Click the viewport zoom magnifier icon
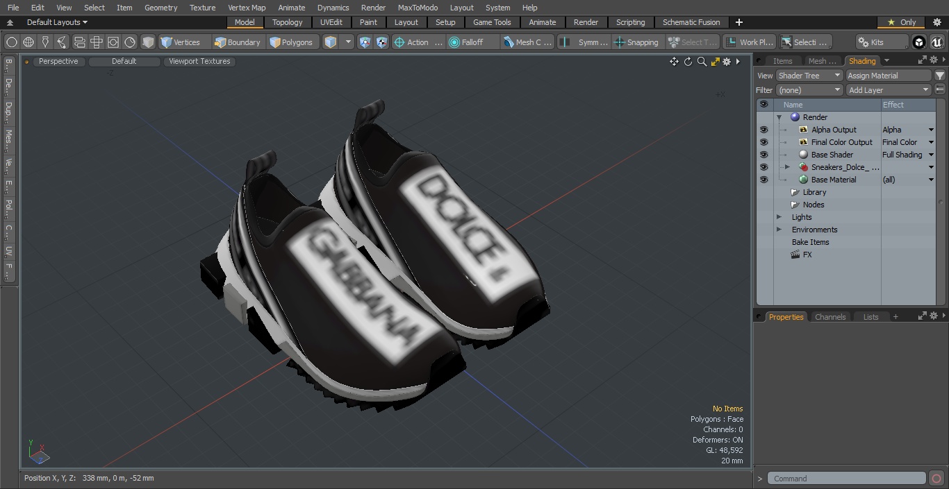The image size is (949, 489). point(702,62)
